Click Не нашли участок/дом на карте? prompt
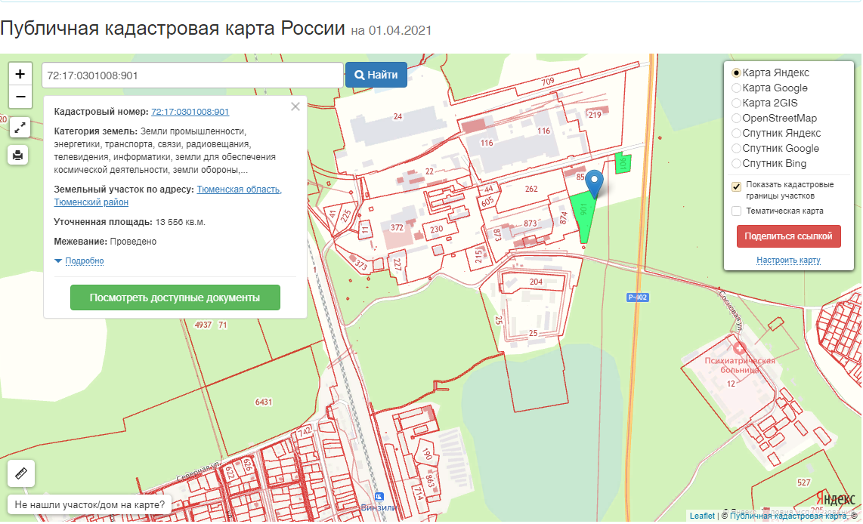Image resolution: width=863 pixels, height=524 pixels. point(90,505)
